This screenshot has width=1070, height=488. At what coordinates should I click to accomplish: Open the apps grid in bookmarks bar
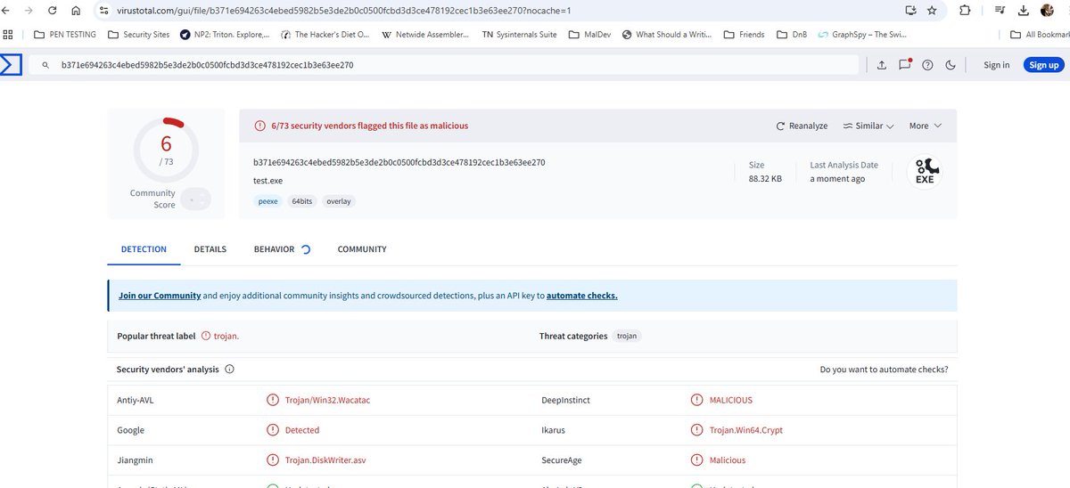point(8,35)
